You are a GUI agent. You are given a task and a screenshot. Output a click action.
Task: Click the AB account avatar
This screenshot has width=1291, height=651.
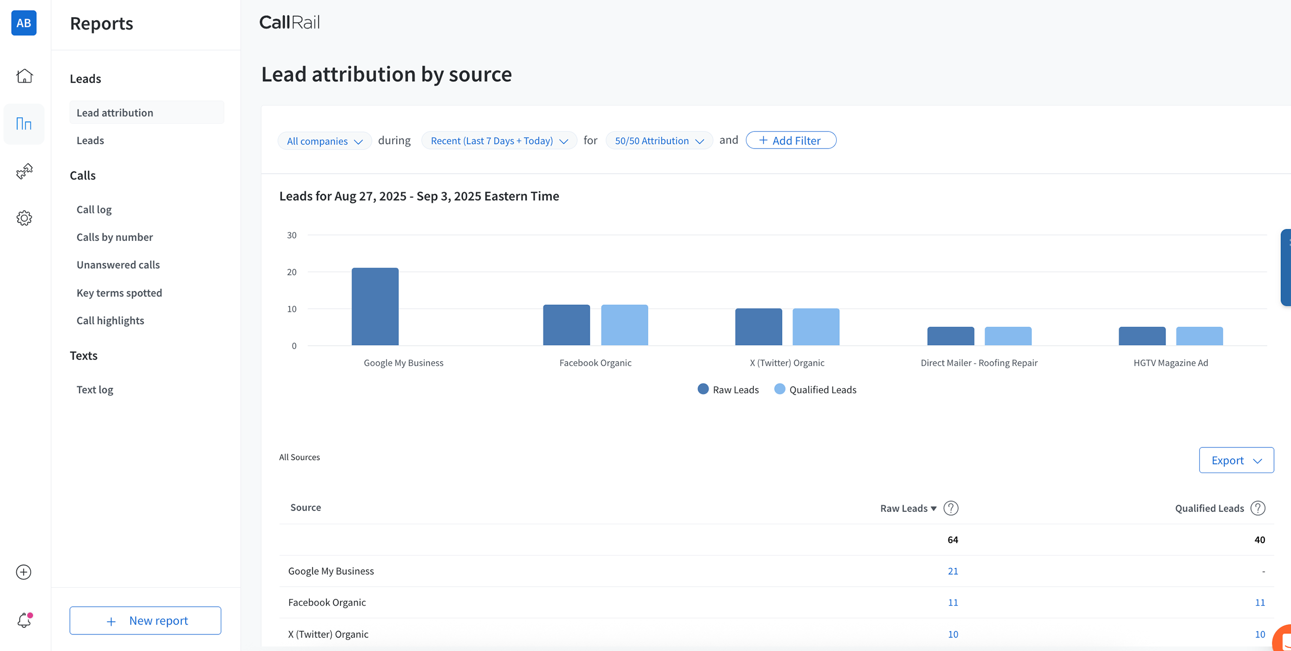pos(24,23)
